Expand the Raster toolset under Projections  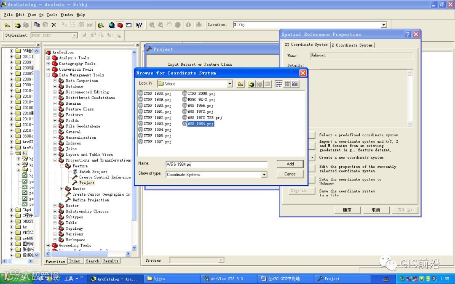tap(62, 188)
